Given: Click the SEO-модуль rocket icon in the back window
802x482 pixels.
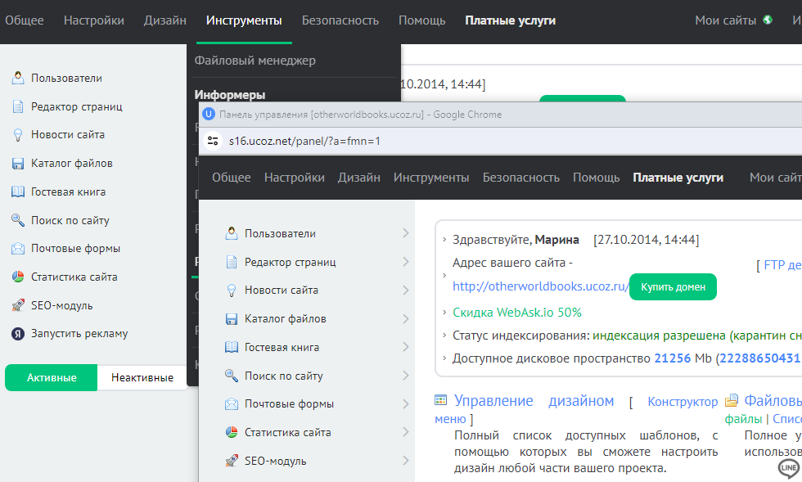Looking at the screenshot, I should (18, 305).
